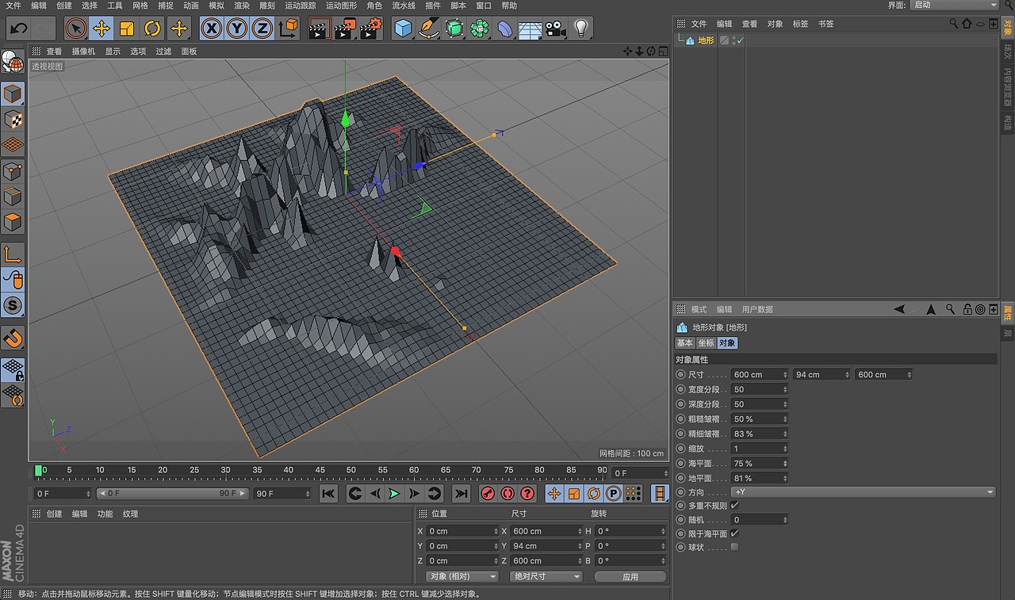This screenshot has height=600, width=1015.
Task: Click the Undo arrow icon
Action: click(19, 29)
